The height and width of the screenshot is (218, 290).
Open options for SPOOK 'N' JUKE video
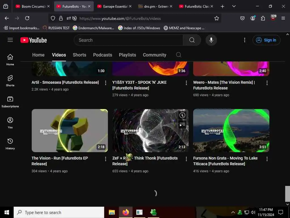pos(186,83)
